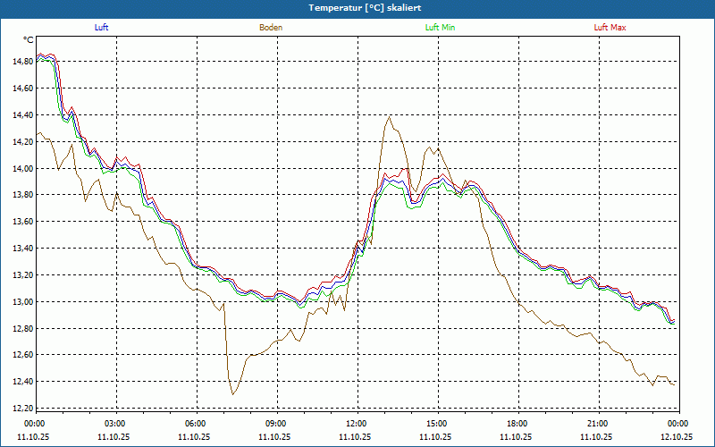
Task: Click the °C unit label above y-axis
Action: 29,40
